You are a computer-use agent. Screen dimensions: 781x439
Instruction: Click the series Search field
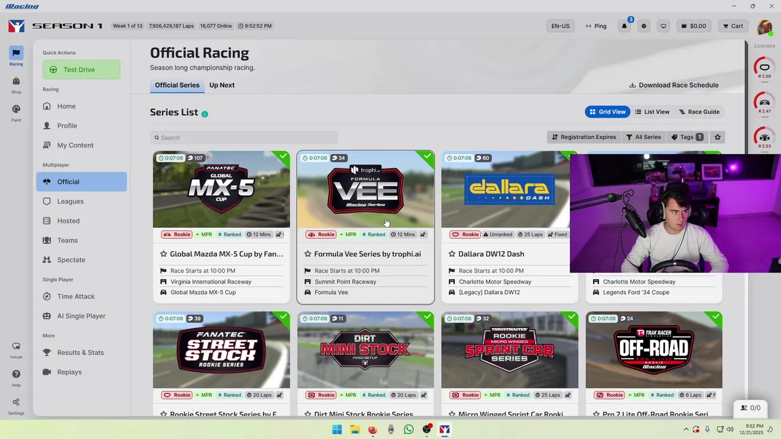pyautogui.click(x=244, y=138)
